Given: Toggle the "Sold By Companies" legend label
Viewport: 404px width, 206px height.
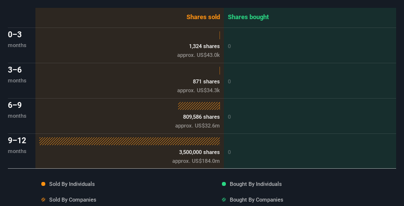Looking at the screenshot, I should click(72, 200).
